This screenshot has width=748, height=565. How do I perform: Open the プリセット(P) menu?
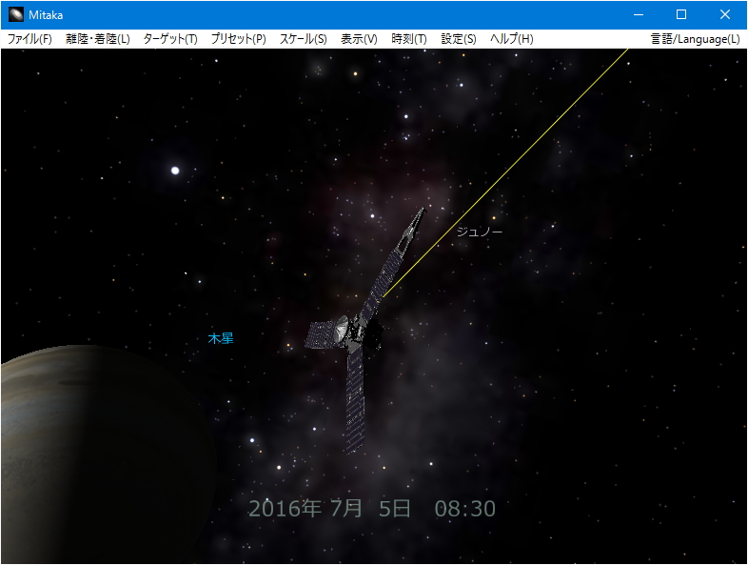239,39
